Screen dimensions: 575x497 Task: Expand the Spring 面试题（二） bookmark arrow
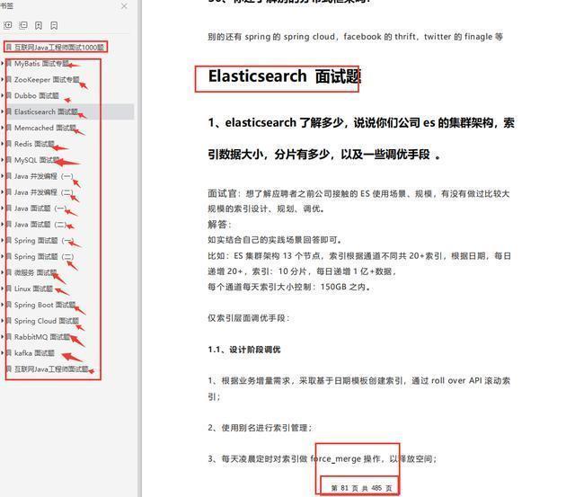tap(3, 256)
